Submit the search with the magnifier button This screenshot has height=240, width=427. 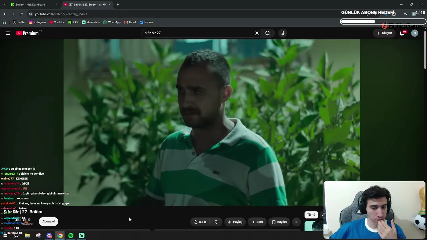268,33
